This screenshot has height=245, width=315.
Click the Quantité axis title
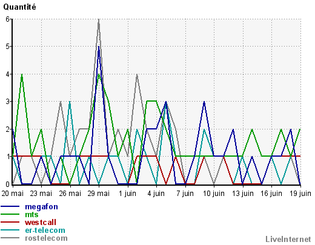click(19, 7)
